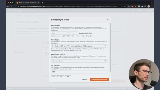160x90 pixels.
Task: Click the save extension icon in toolbar
Action: click(x=139, y=6)
